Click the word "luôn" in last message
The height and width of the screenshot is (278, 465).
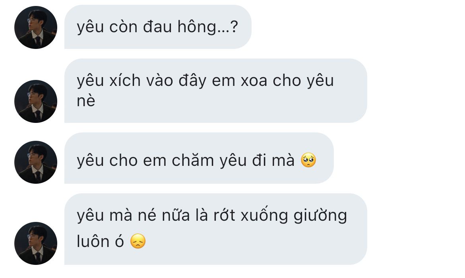coord(93,241)
